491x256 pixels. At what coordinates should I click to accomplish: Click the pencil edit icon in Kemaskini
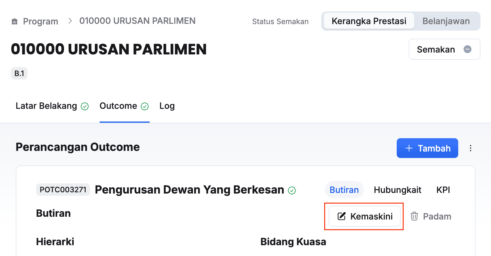[x=342, y=216]
